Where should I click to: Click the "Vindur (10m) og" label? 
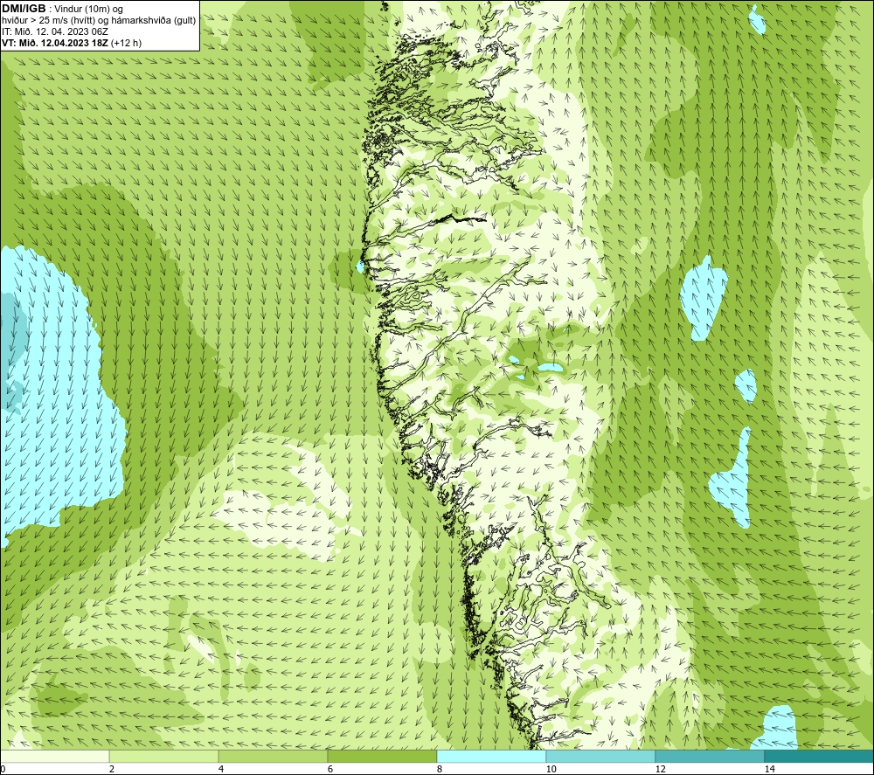tap(88, 10)
